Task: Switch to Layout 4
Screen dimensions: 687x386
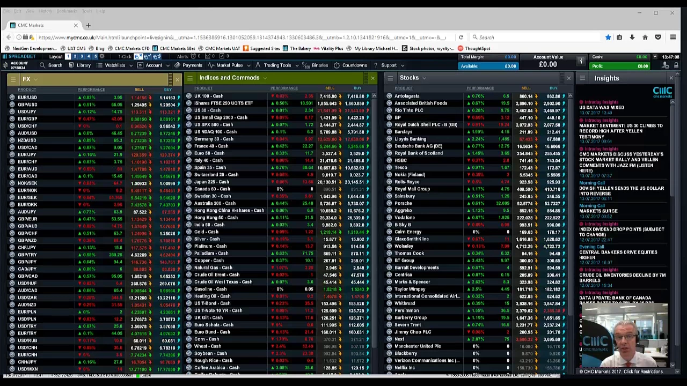Action: coord(89,56)
